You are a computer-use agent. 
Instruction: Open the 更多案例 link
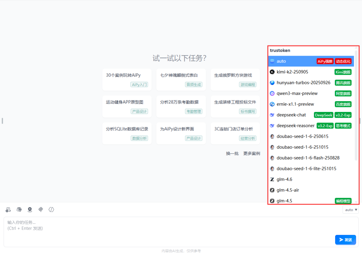click(x=252, y=153)
